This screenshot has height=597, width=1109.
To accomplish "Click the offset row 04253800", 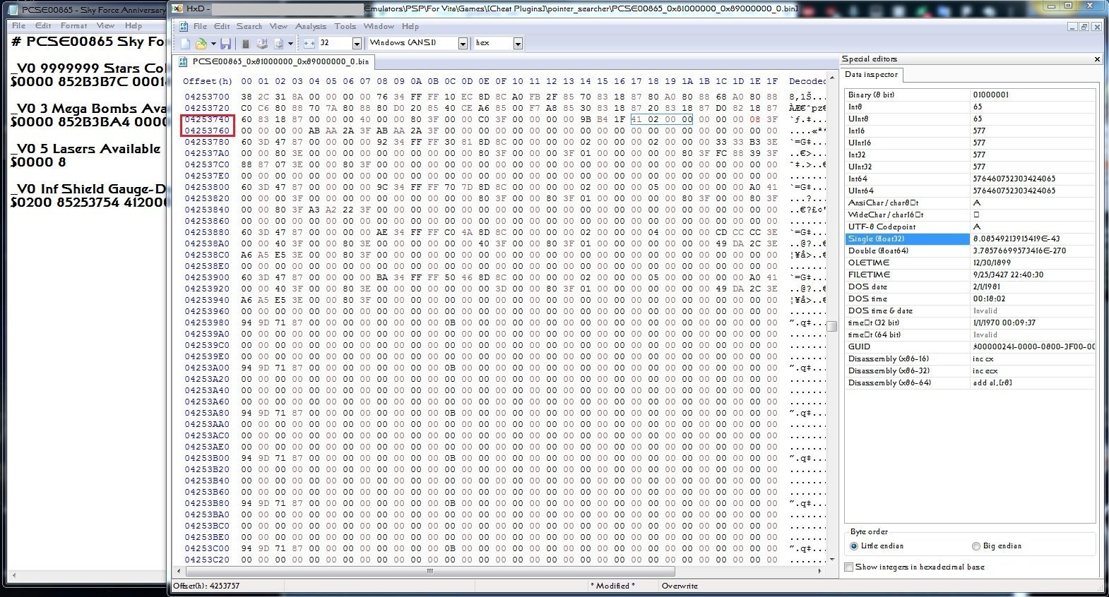I will pos(207,187).
